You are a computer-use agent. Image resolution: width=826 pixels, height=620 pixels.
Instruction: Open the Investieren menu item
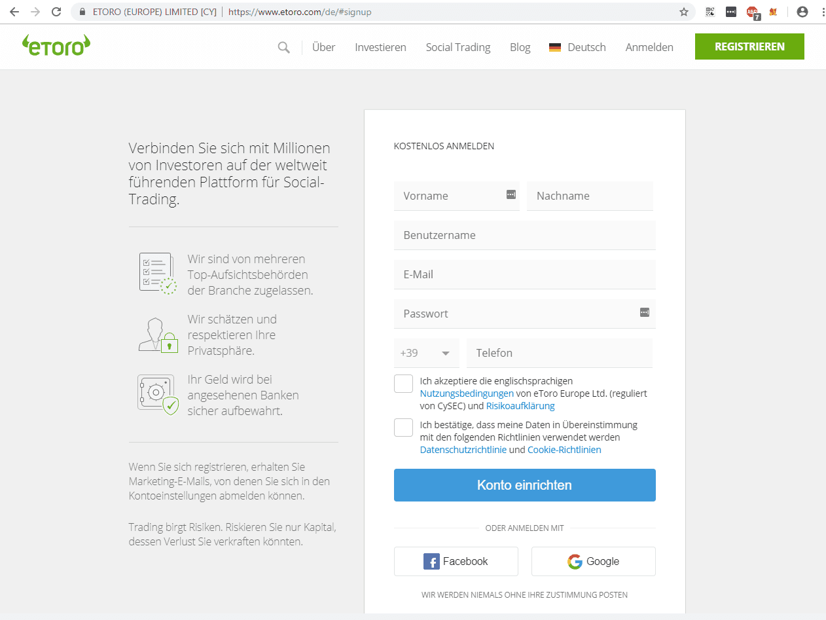(x=380, y=47)
